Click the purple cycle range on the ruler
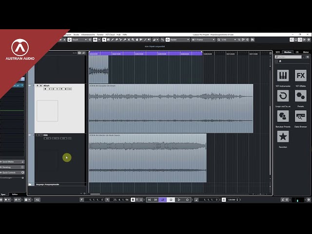Viewport: 312px width, 234px height. pos(156,54)
